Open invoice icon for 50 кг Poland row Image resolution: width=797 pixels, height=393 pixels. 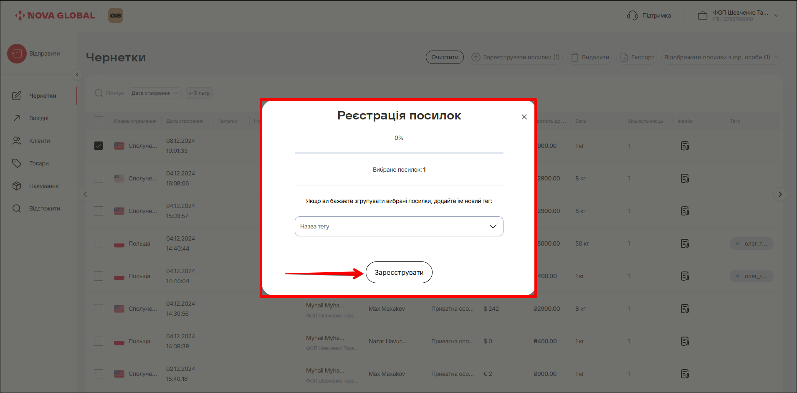click(x=685, y=243)
